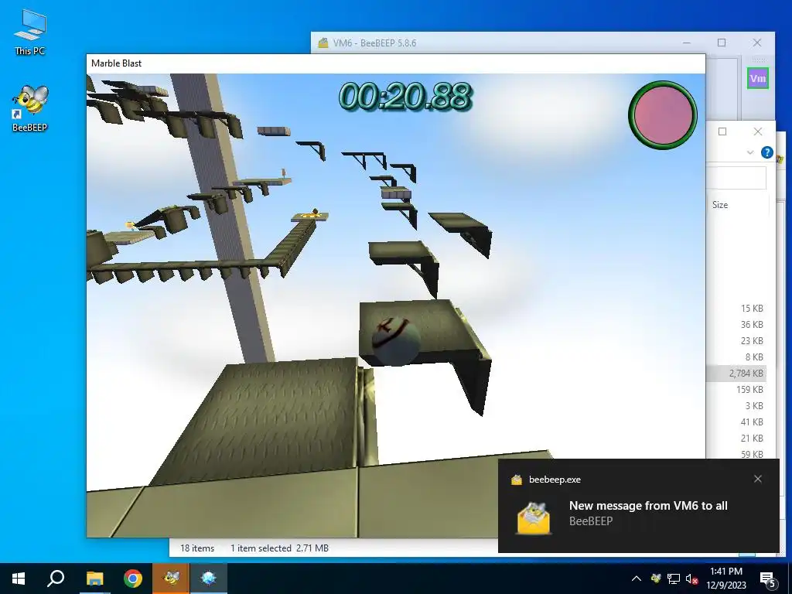Select the file with size 159 KB
This screenshot has width=792, height=594.
(749, 390)
